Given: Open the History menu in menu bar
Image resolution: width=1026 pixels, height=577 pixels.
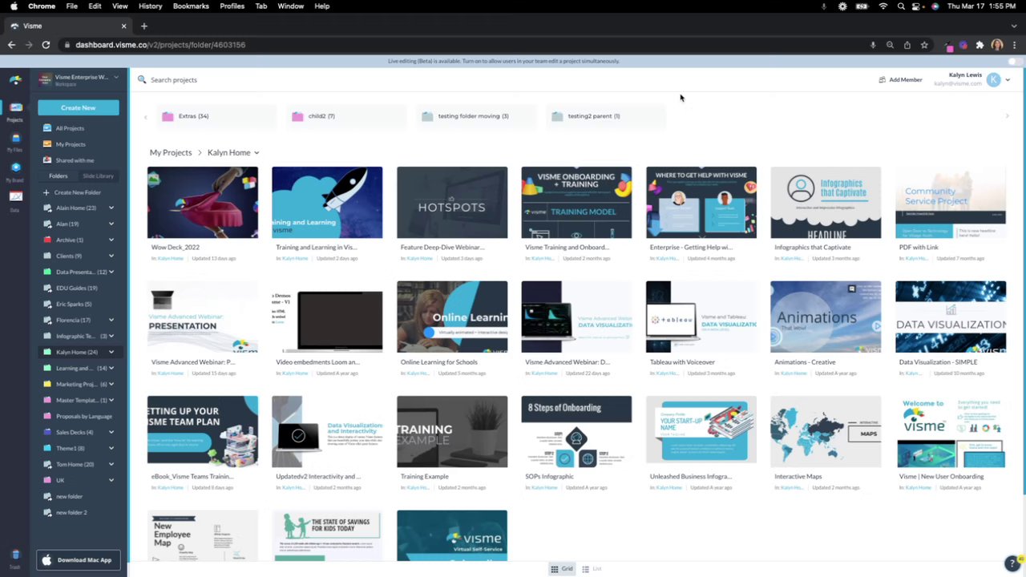Looking at the screenshot, I should tap(150, 6).
